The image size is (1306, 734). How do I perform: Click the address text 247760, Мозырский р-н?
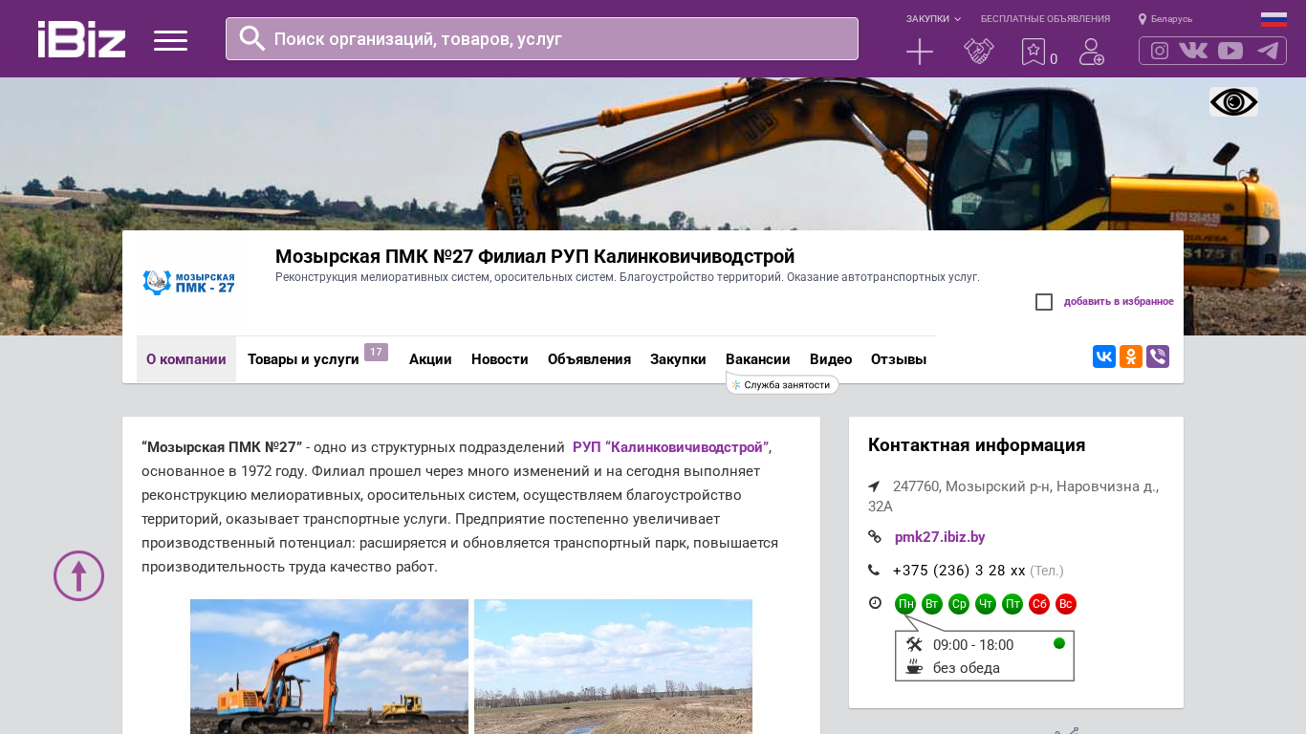click(x=1013, y=496)
